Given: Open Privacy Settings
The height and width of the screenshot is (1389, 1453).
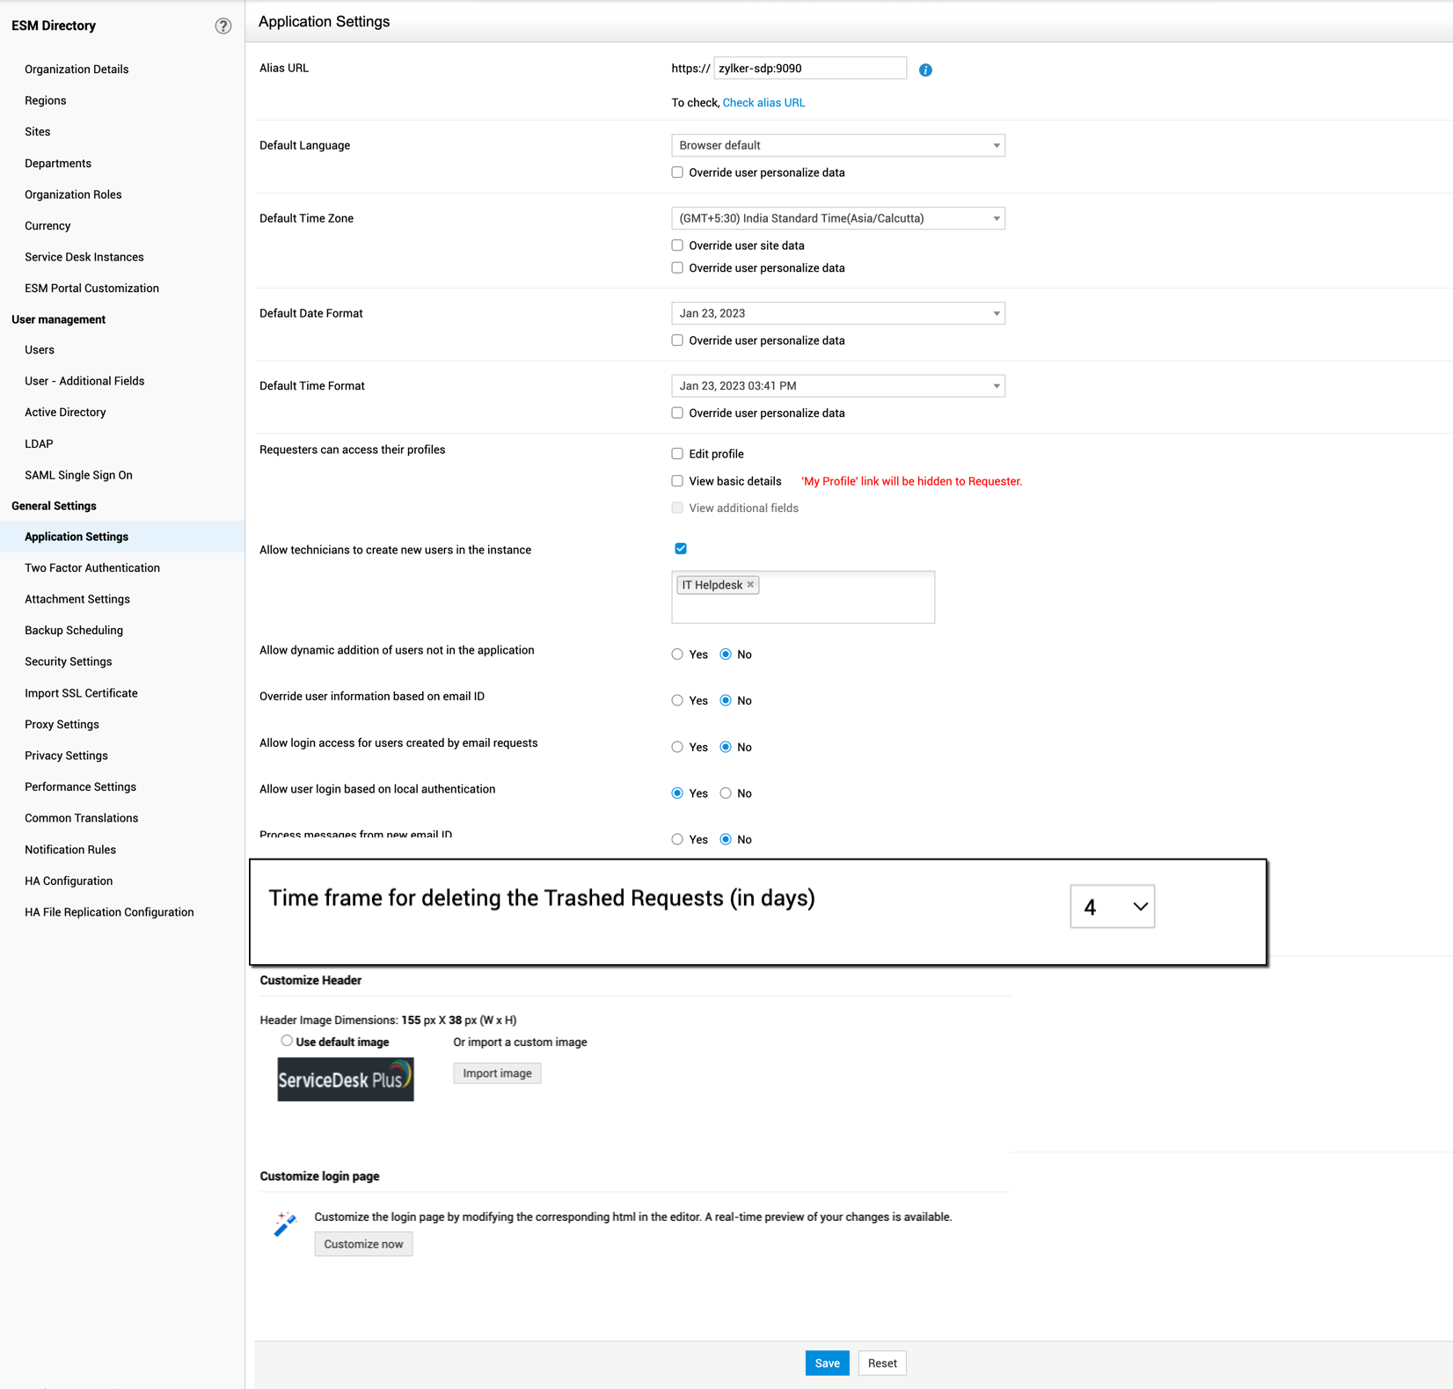Looking at the screenshot, I should [66, 756].
